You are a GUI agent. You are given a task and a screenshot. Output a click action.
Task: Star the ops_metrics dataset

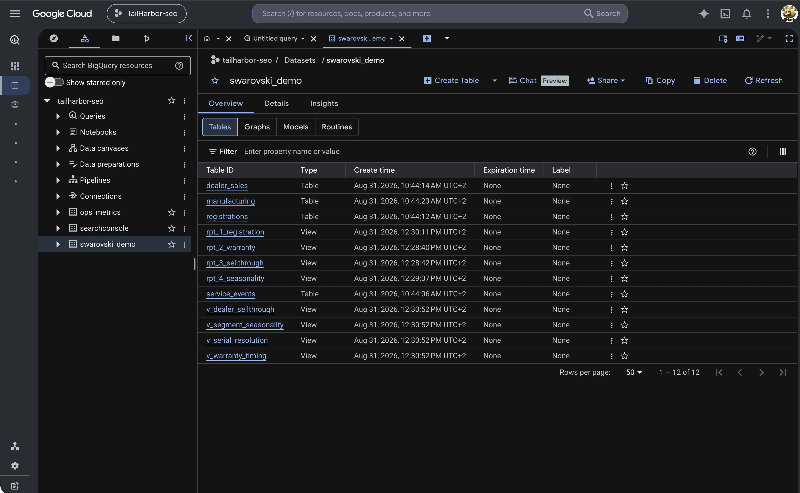tap(172, 212)
